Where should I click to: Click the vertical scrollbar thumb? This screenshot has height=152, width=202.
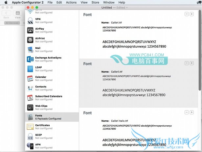[200, 50]
